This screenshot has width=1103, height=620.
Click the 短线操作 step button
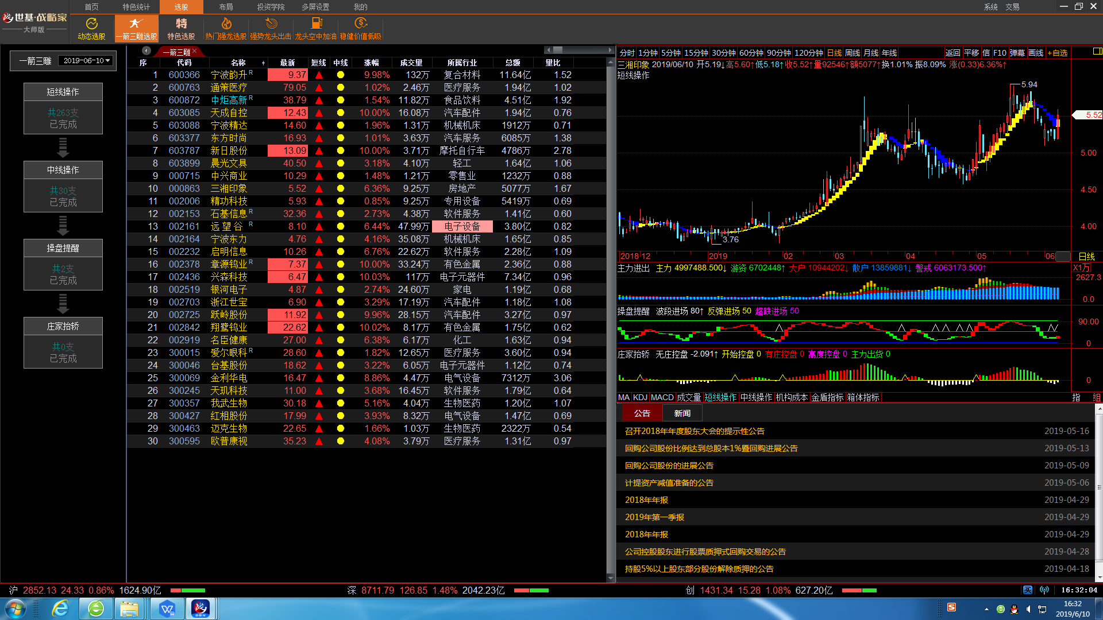(63, 92)
